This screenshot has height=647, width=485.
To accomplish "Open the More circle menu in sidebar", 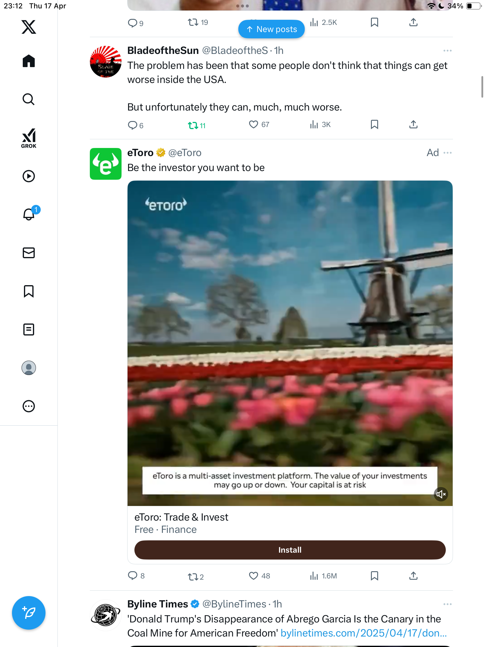I will (29, 406).
